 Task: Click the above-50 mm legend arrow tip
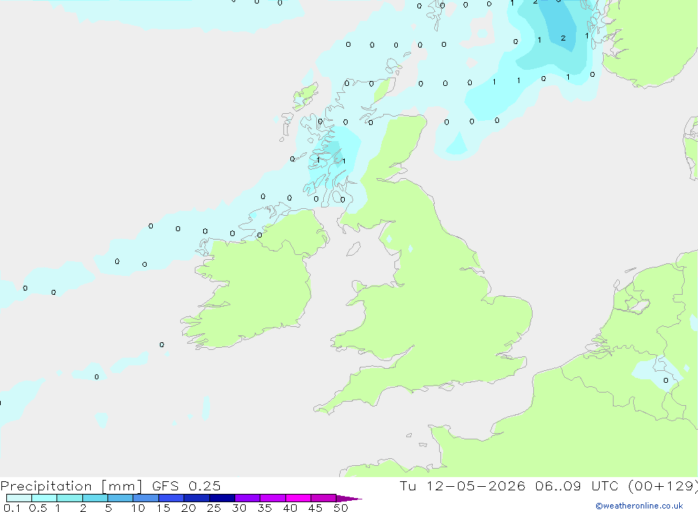pos(349,499)
